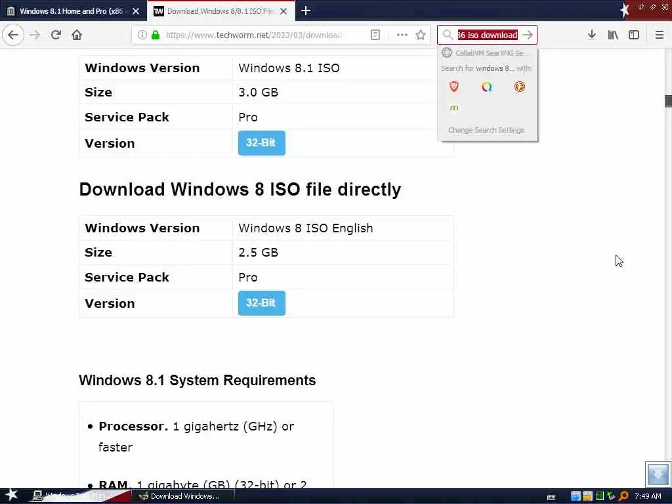Show site information for techworm.net
This screenshot has width=672, height=504.
[x=142, y=35]
